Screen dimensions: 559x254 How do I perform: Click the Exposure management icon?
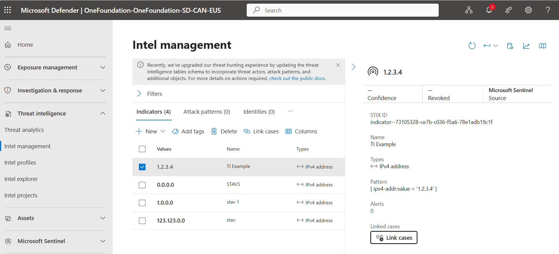[8, 67]
